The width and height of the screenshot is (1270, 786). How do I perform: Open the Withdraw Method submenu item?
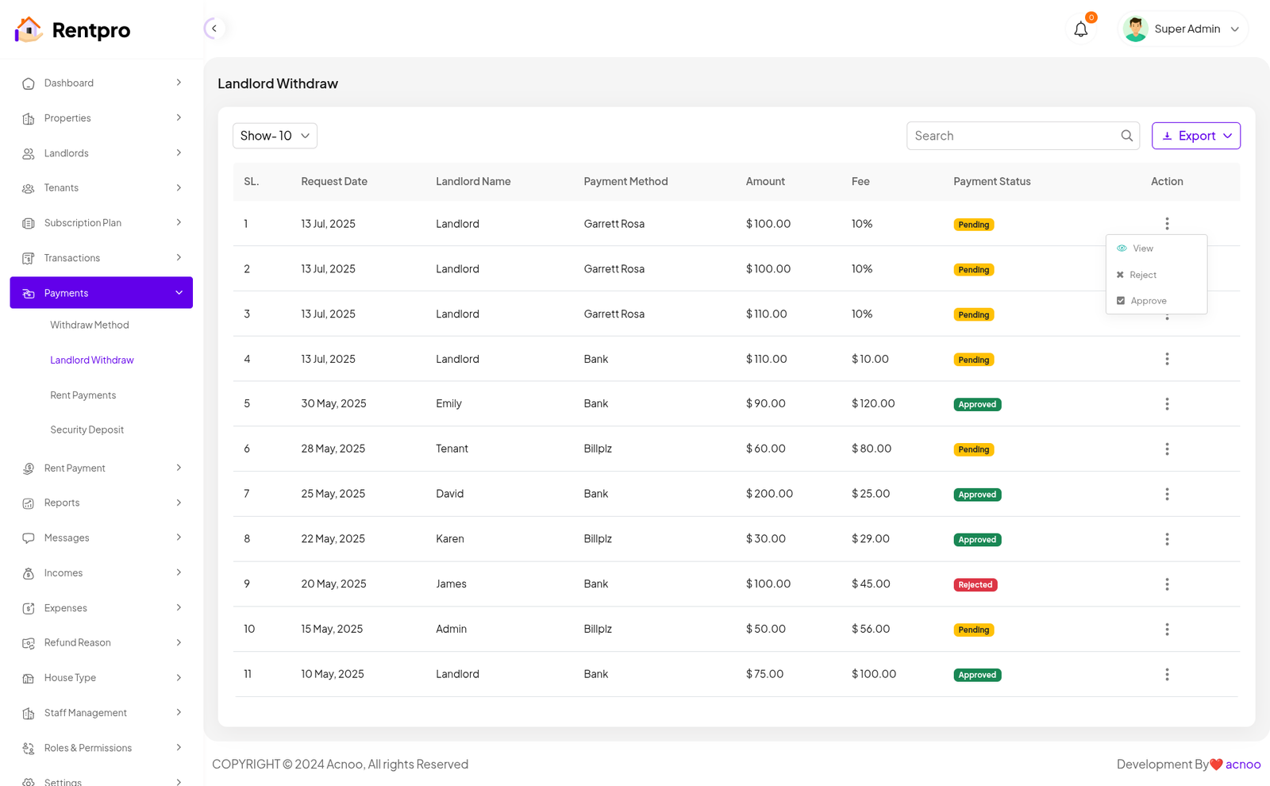[x=90, y=325]
